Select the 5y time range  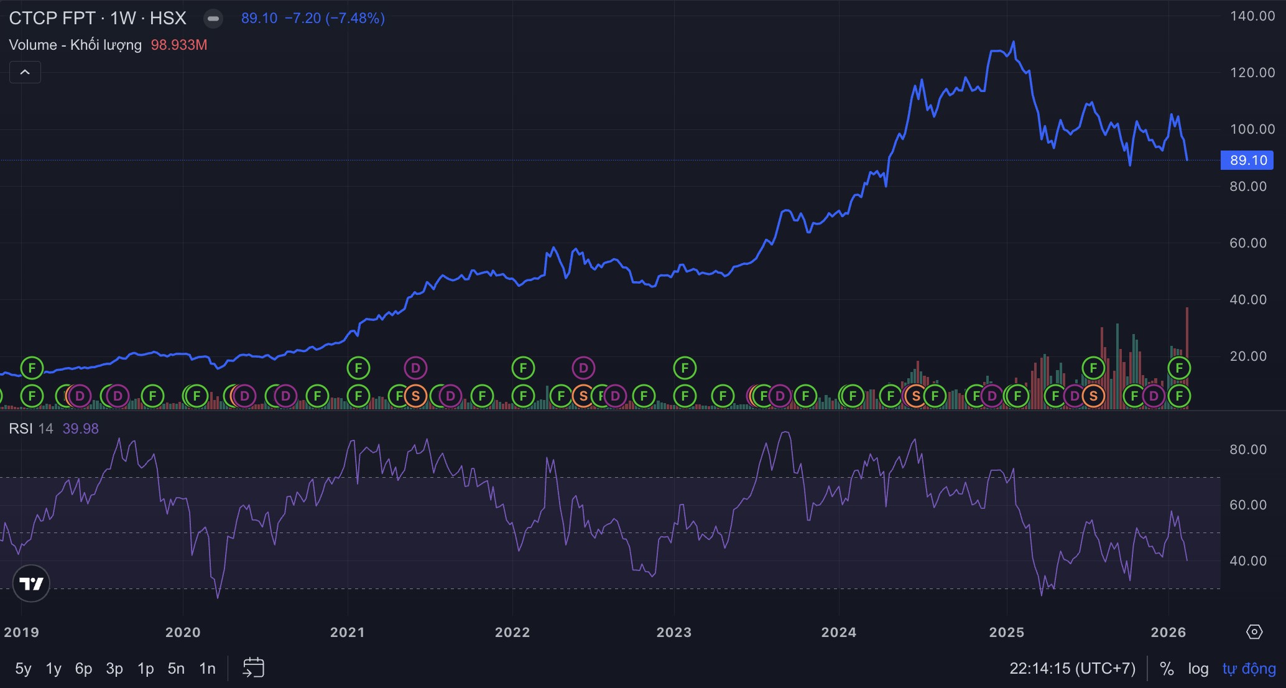[23, 669]
